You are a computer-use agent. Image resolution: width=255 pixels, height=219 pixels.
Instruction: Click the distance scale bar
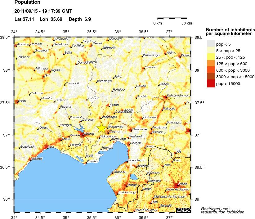tap(173, 19)
